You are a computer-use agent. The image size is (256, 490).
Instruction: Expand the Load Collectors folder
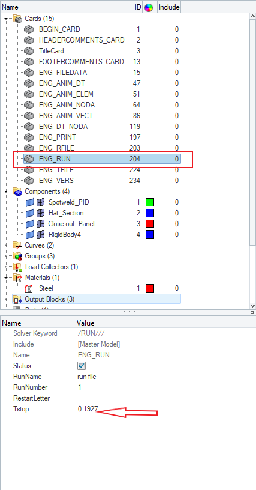pyautogui.click(x=6, y=267)
